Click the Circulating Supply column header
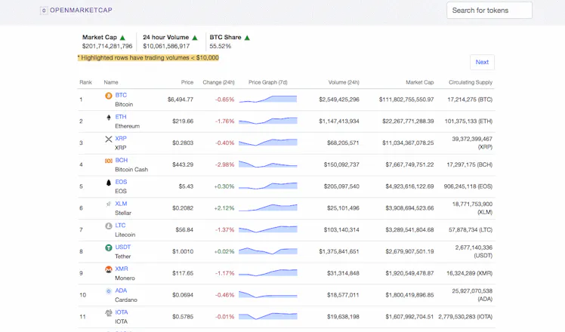Screen dimensions: 565x332 [x=471, y=82]
